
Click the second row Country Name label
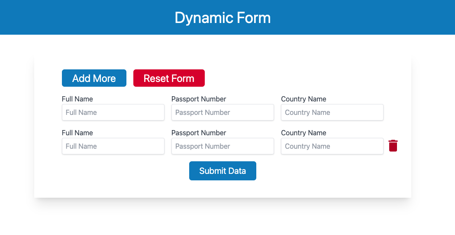tap(303, 133)
